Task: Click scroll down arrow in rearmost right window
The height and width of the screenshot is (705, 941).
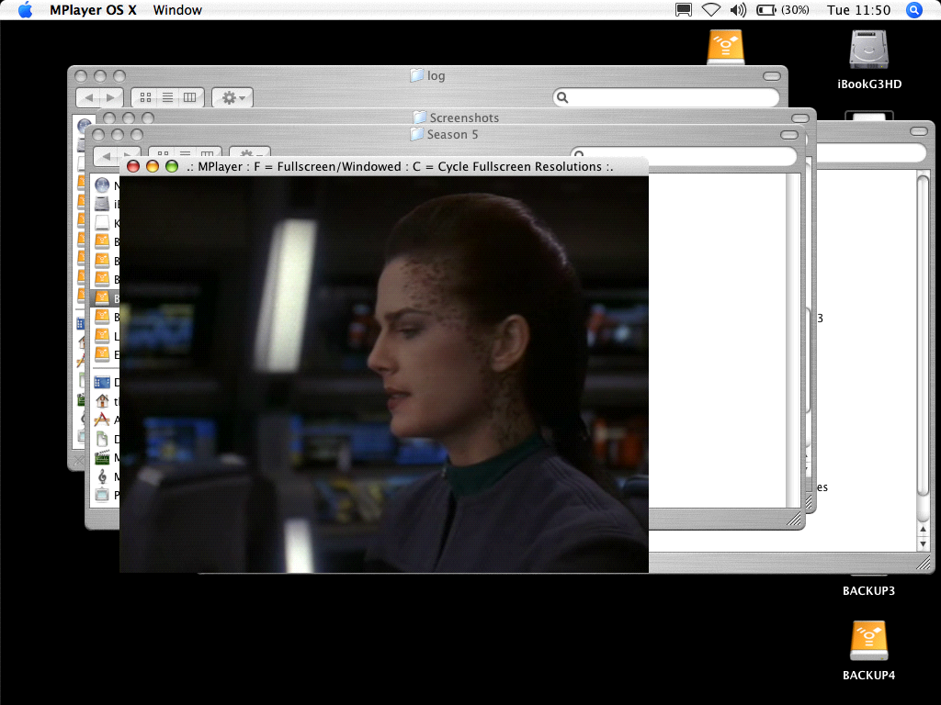Action: click(923, 543)
